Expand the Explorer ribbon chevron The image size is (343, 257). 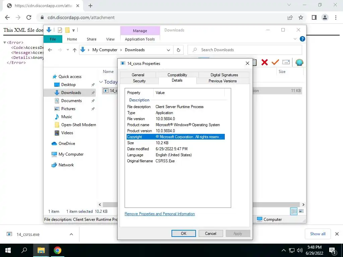(x=295, y=39)
